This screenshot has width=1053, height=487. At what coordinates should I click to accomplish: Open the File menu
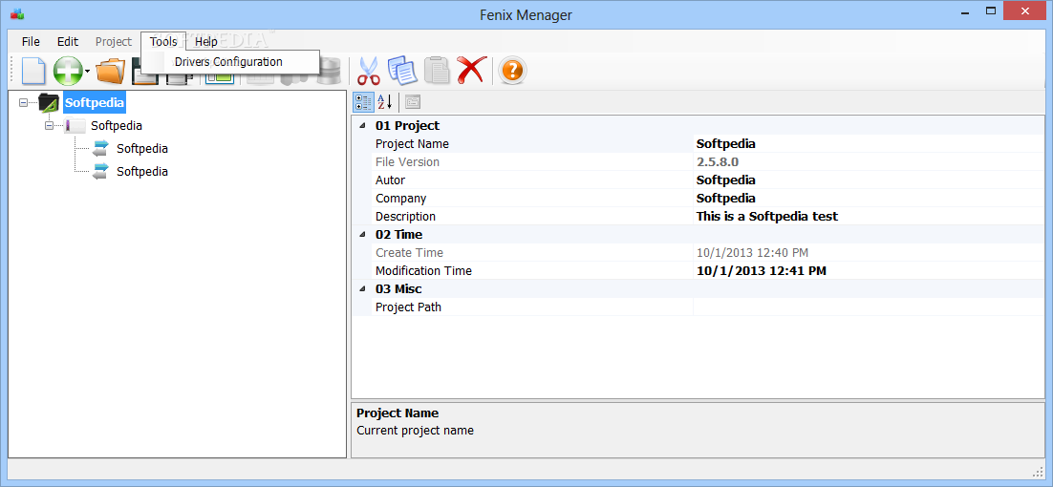click(31, 42)
